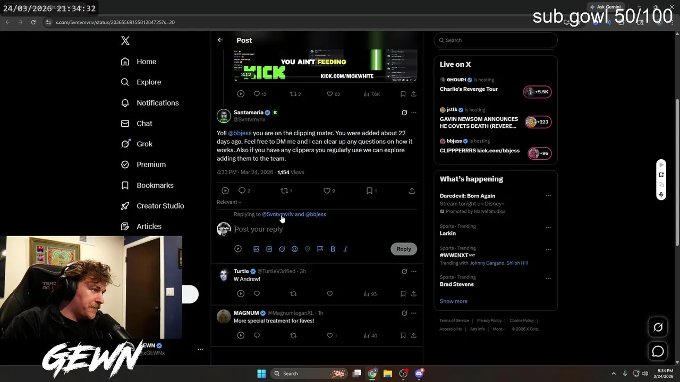Repost Santamaria's post showing 1

[x=284, y=190]
